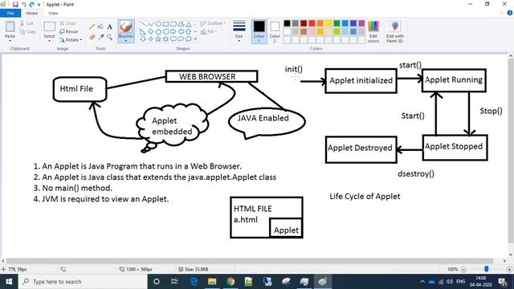Image resolution: width=514 pixels, height=289 pixels.
Task: Click the zoom out minus button
Action: [463, 269]
